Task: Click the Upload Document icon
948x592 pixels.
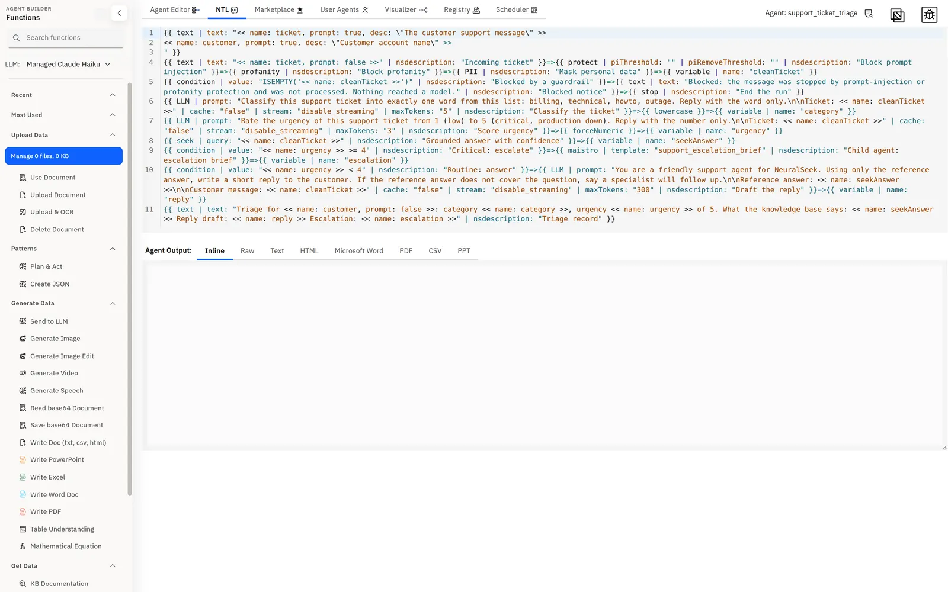Action: pos(23,195)
